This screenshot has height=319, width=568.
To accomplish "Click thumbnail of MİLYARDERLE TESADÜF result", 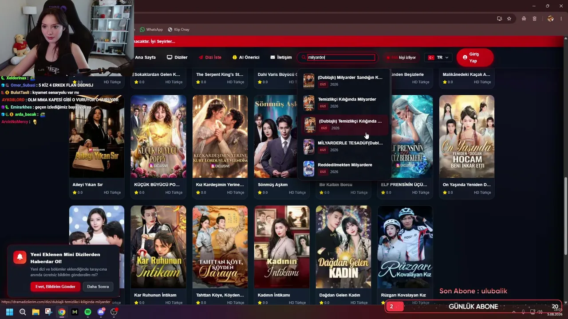I will (x=309, y=147).
